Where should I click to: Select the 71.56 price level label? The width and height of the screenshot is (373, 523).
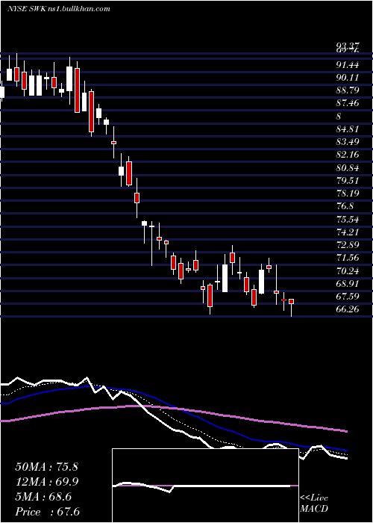click(x=348, y=258)
